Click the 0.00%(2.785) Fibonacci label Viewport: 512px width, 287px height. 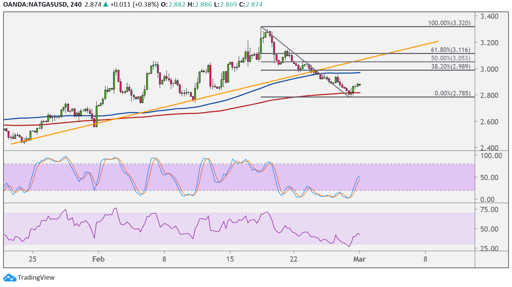pyautogui.click(x=452, y=93)
